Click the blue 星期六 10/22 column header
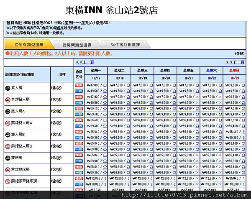Screen dimensions: 251x199 click(x=212, y=74)
